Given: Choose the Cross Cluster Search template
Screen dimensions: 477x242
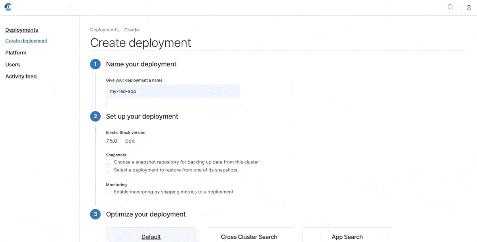Looking at the screenshot, I should 249,234.
